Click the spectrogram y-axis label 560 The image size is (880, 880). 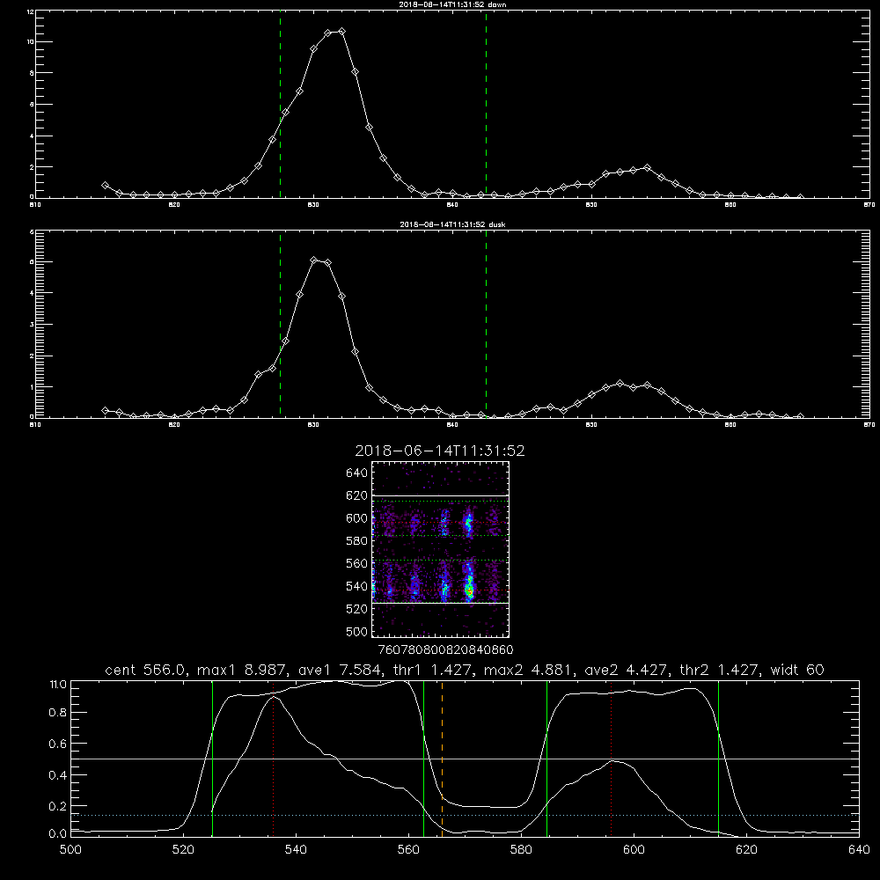357,563
